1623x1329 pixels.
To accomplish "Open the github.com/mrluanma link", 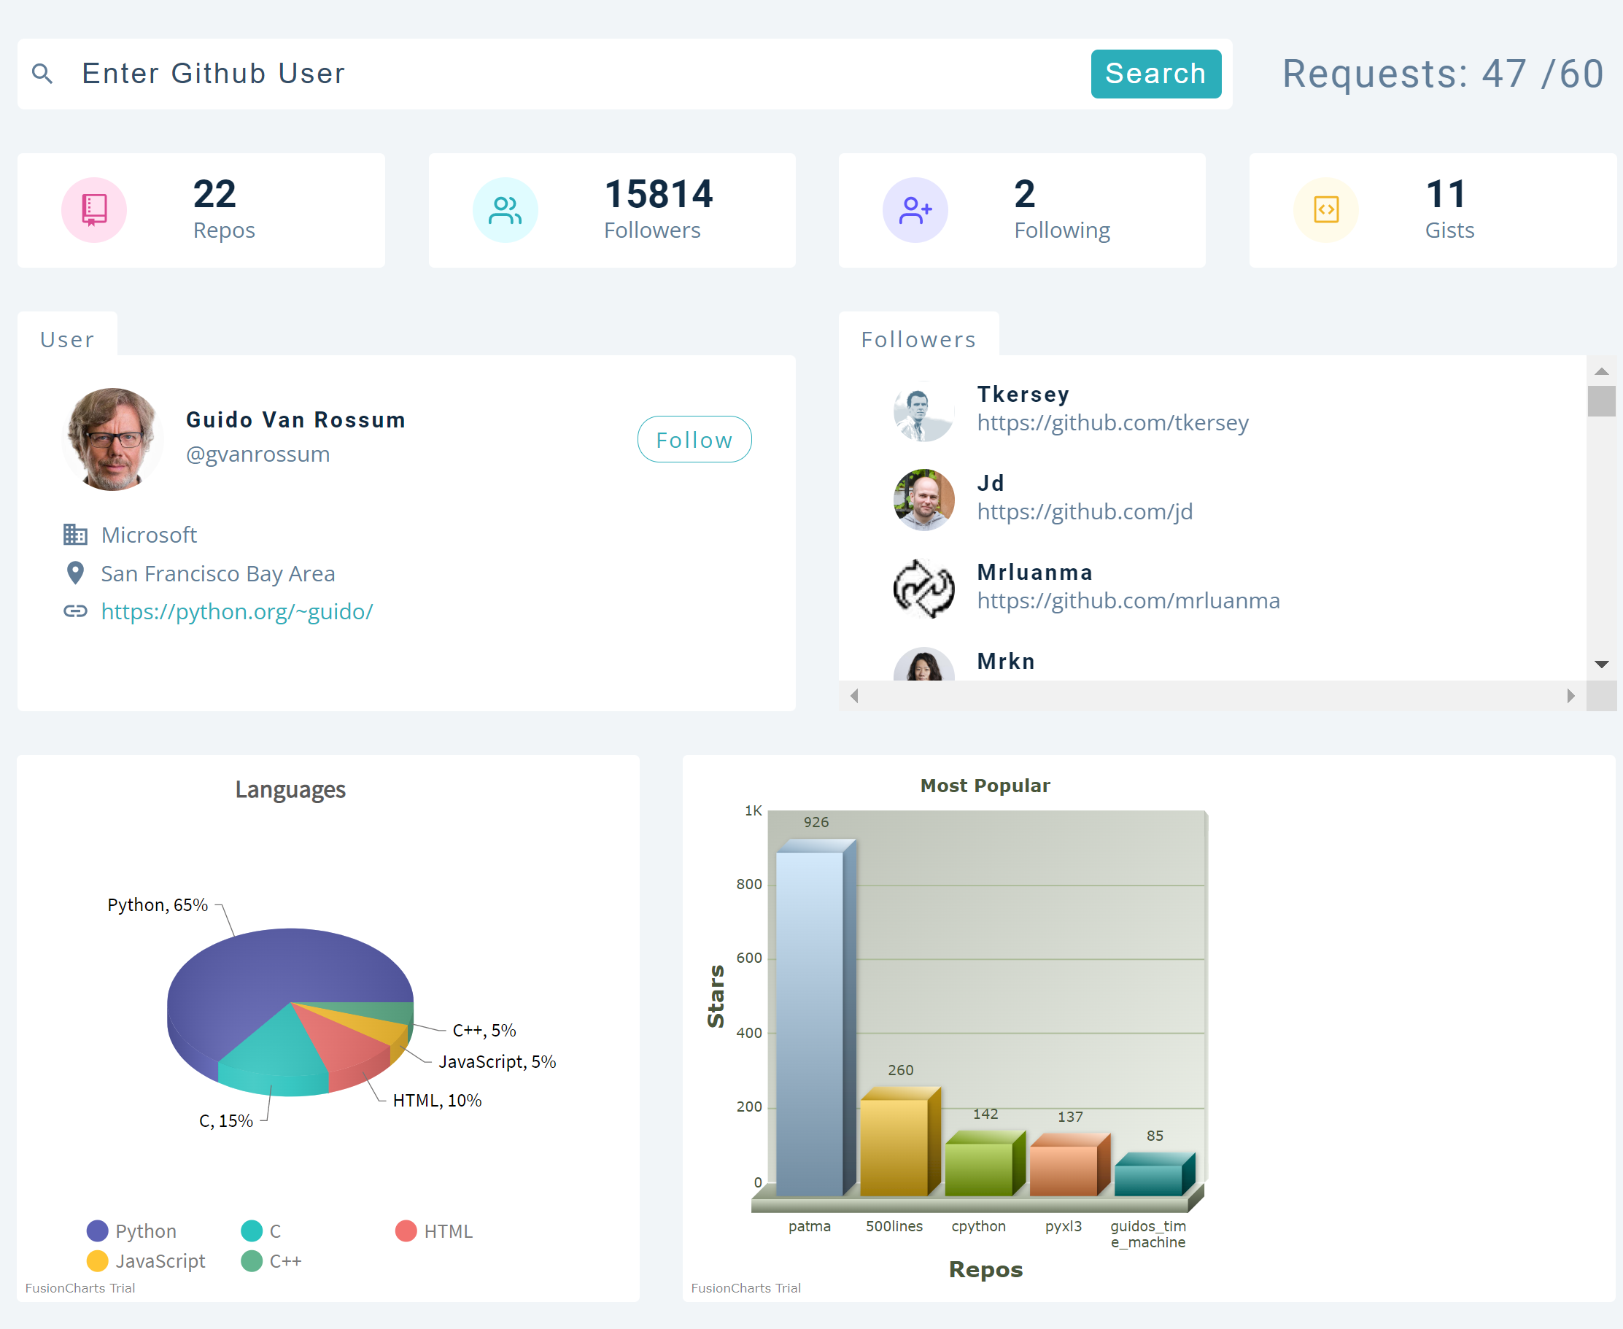I will (1128, 600).
